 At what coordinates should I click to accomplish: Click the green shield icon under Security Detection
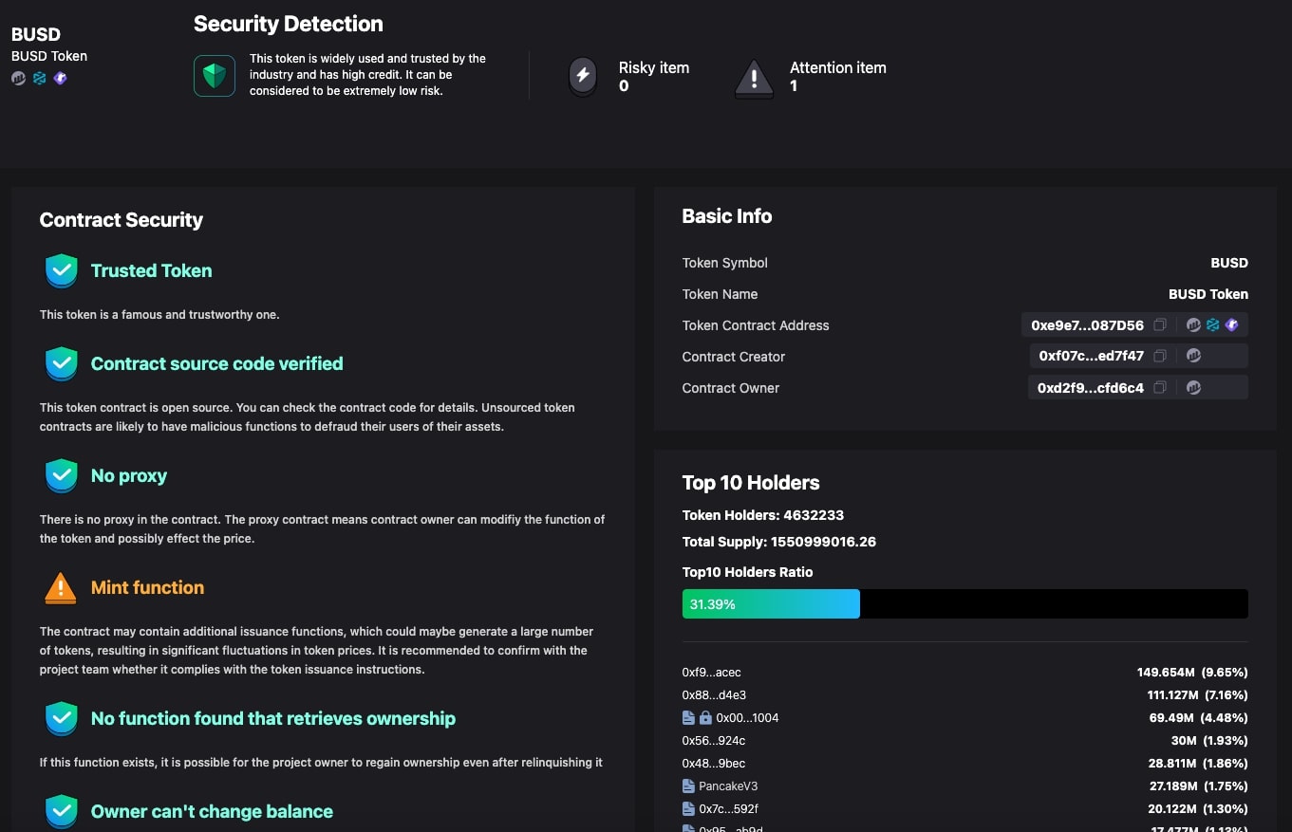(x=215, y=76)
